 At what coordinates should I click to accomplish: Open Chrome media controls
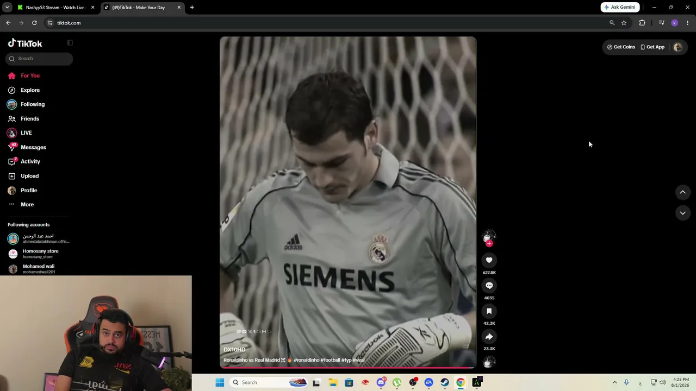pyautogui.click(x=661, y=23)
